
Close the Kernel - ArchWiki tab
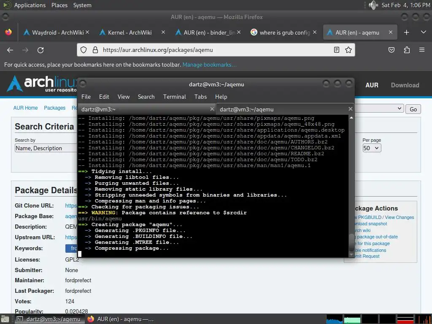pyautogui.click(x=163, y=32)
